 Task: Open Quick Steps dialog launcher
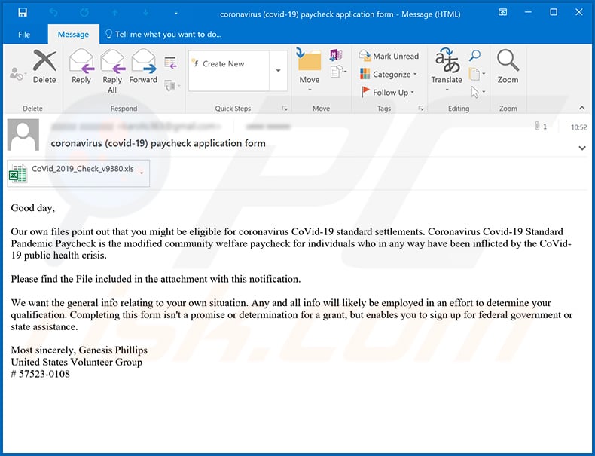(285, 109)
